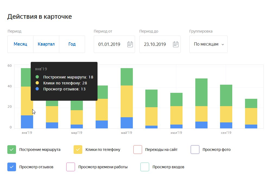Click the green segment of июл'19 bar

pyautogui.click(x=176, y=100)
